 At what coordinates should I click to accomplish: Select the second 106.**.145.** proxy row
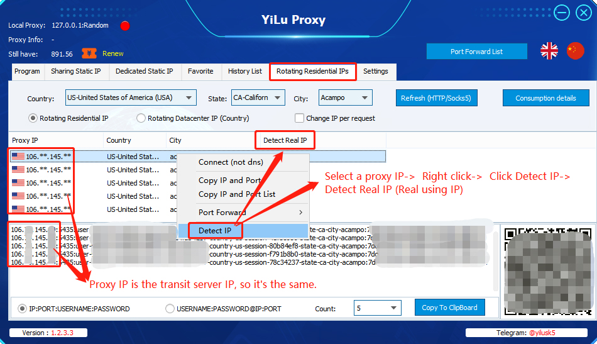pos(198,170)
